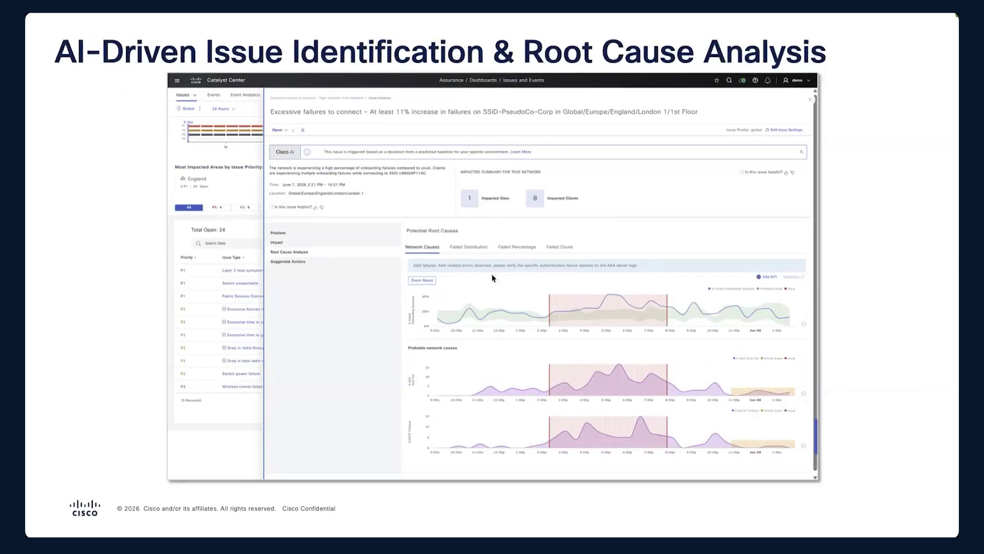Select the Network Causes tab
Screen dimensions: 984x554
(422, 247)
